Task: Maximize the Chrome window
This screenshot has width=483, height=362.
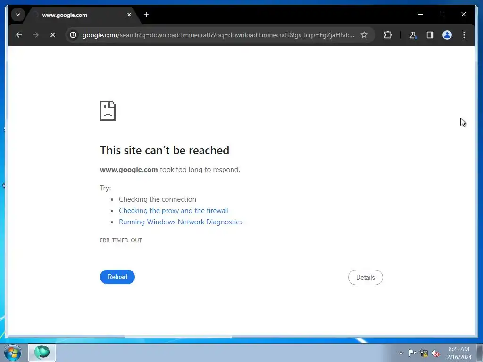Action: (441, 15)
